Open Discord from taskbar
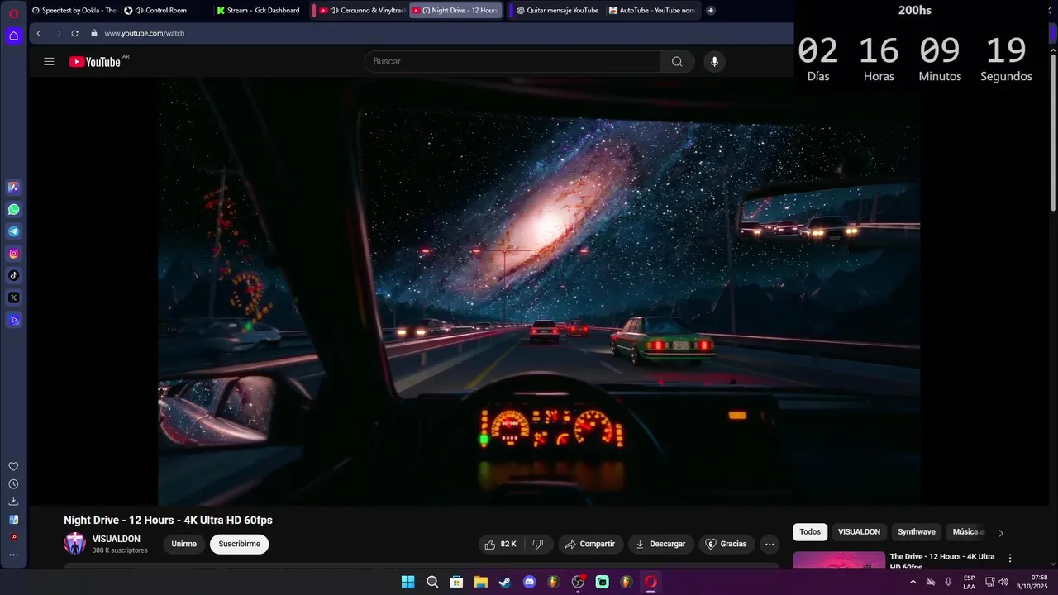1058x595 pixels. pos(530,582)
